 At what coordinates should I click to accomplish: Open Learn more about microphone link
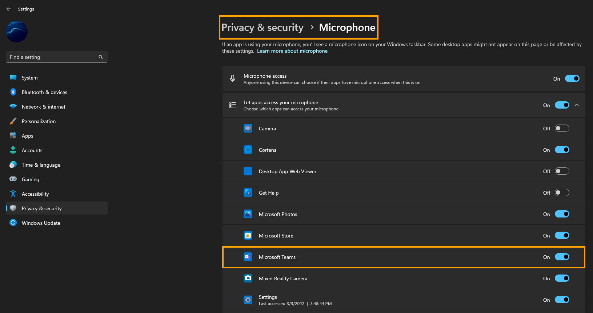[292, 51]
